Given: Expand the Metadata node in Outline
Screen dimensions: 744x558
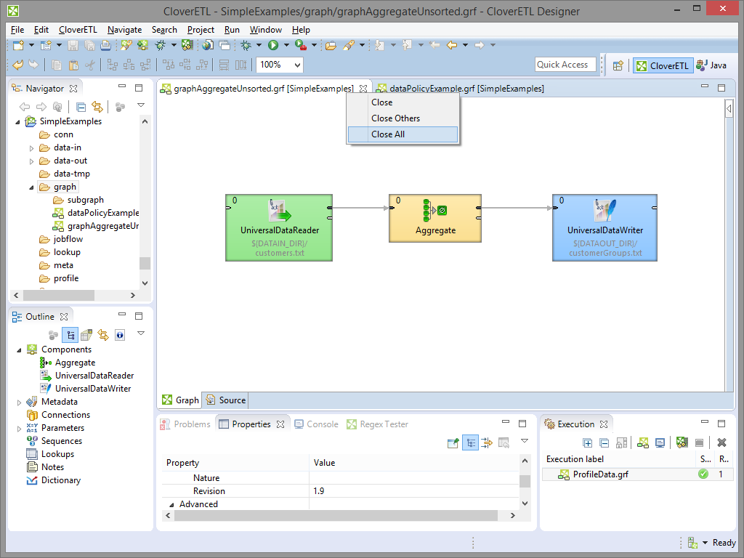Looking at the screenshot, I should 20,402.
